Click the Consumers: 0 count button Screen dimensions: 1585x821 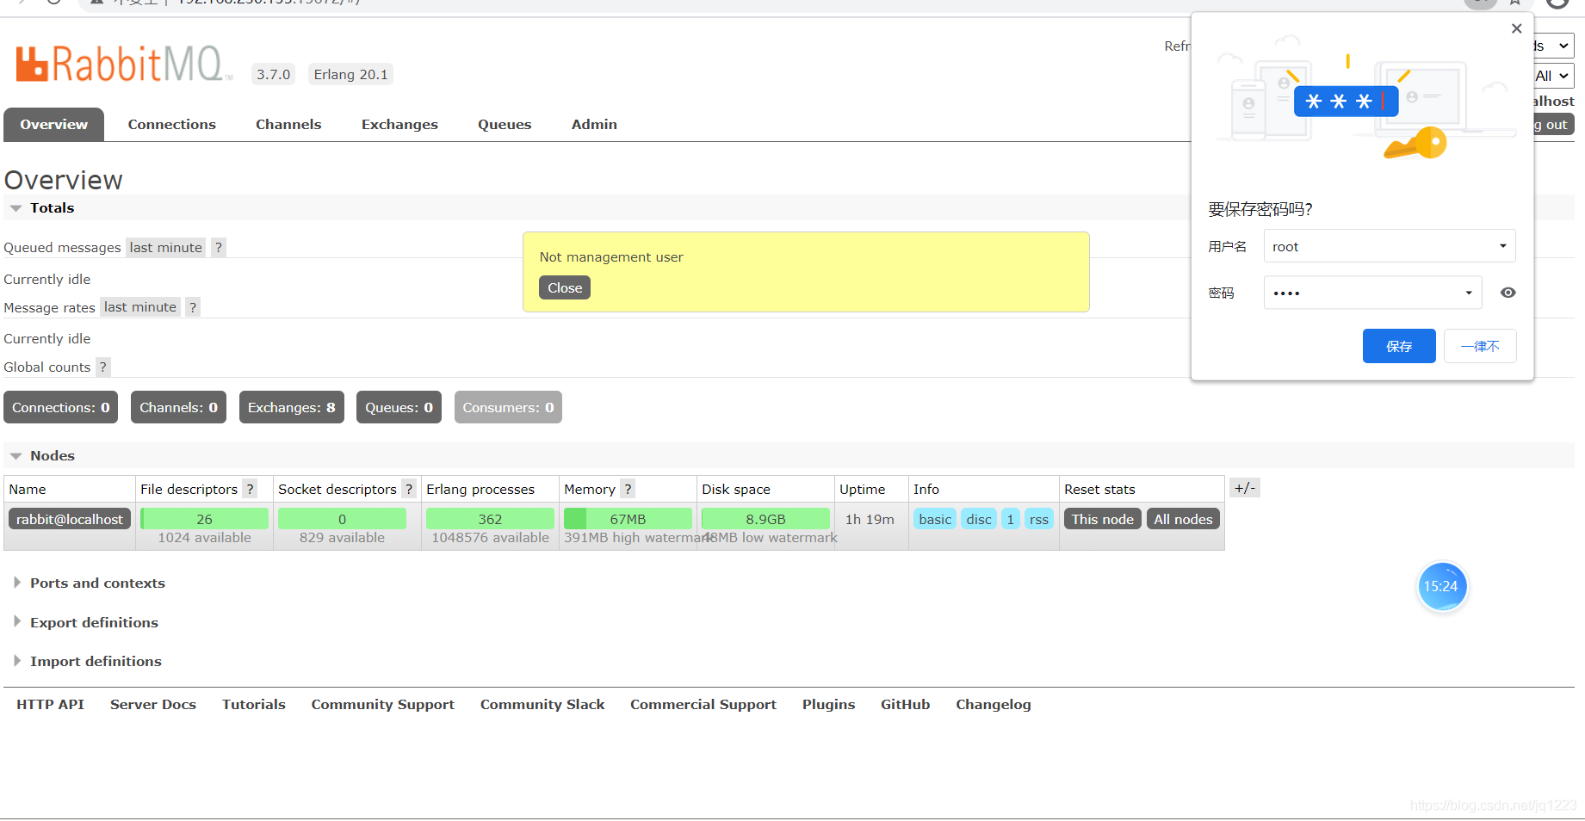508,407
